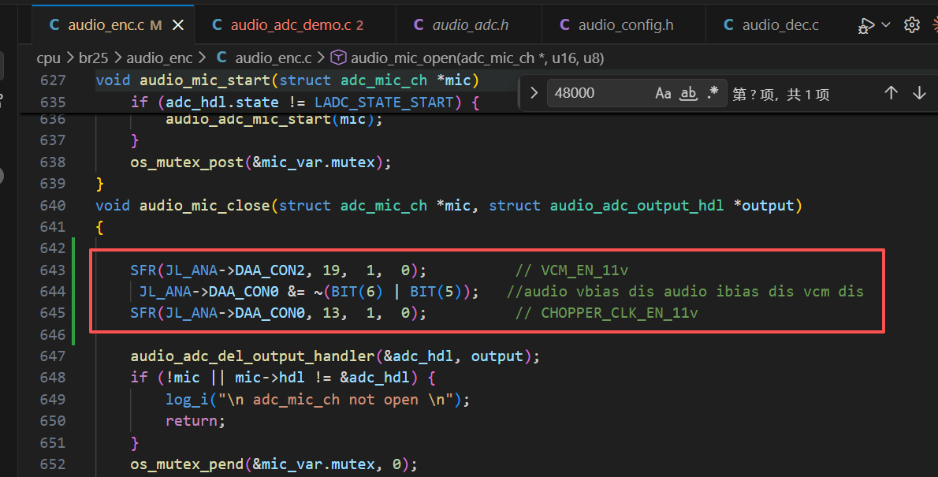Click the match count text in find widget
Viewport: 938px width, 477px height.
pos(780,94)
